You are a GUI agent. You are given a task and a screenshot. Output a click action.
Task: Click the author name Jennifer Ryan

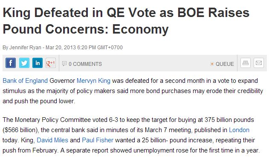(25, 47)
